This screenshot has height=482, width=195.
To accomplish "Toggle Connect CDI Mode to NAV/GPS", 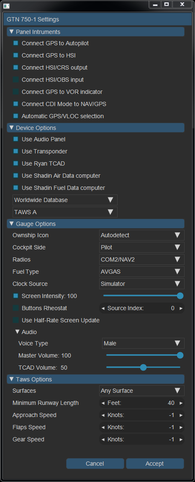I will click(15, 104).
